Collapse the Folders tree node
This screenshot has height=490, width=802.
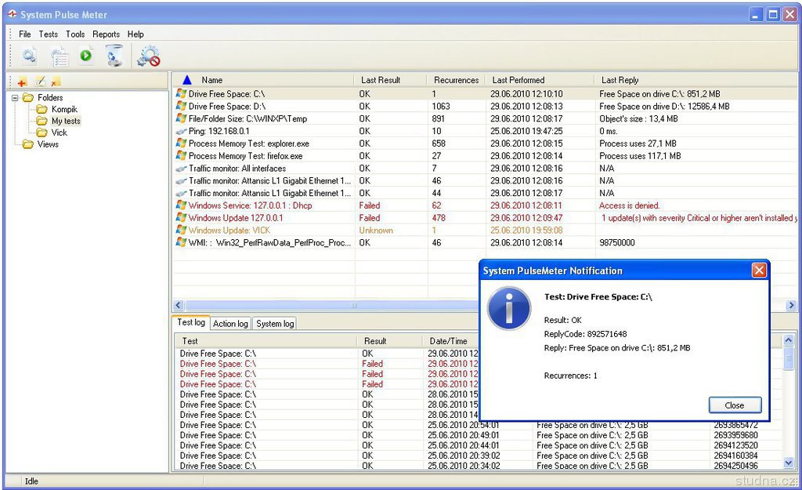15,98
